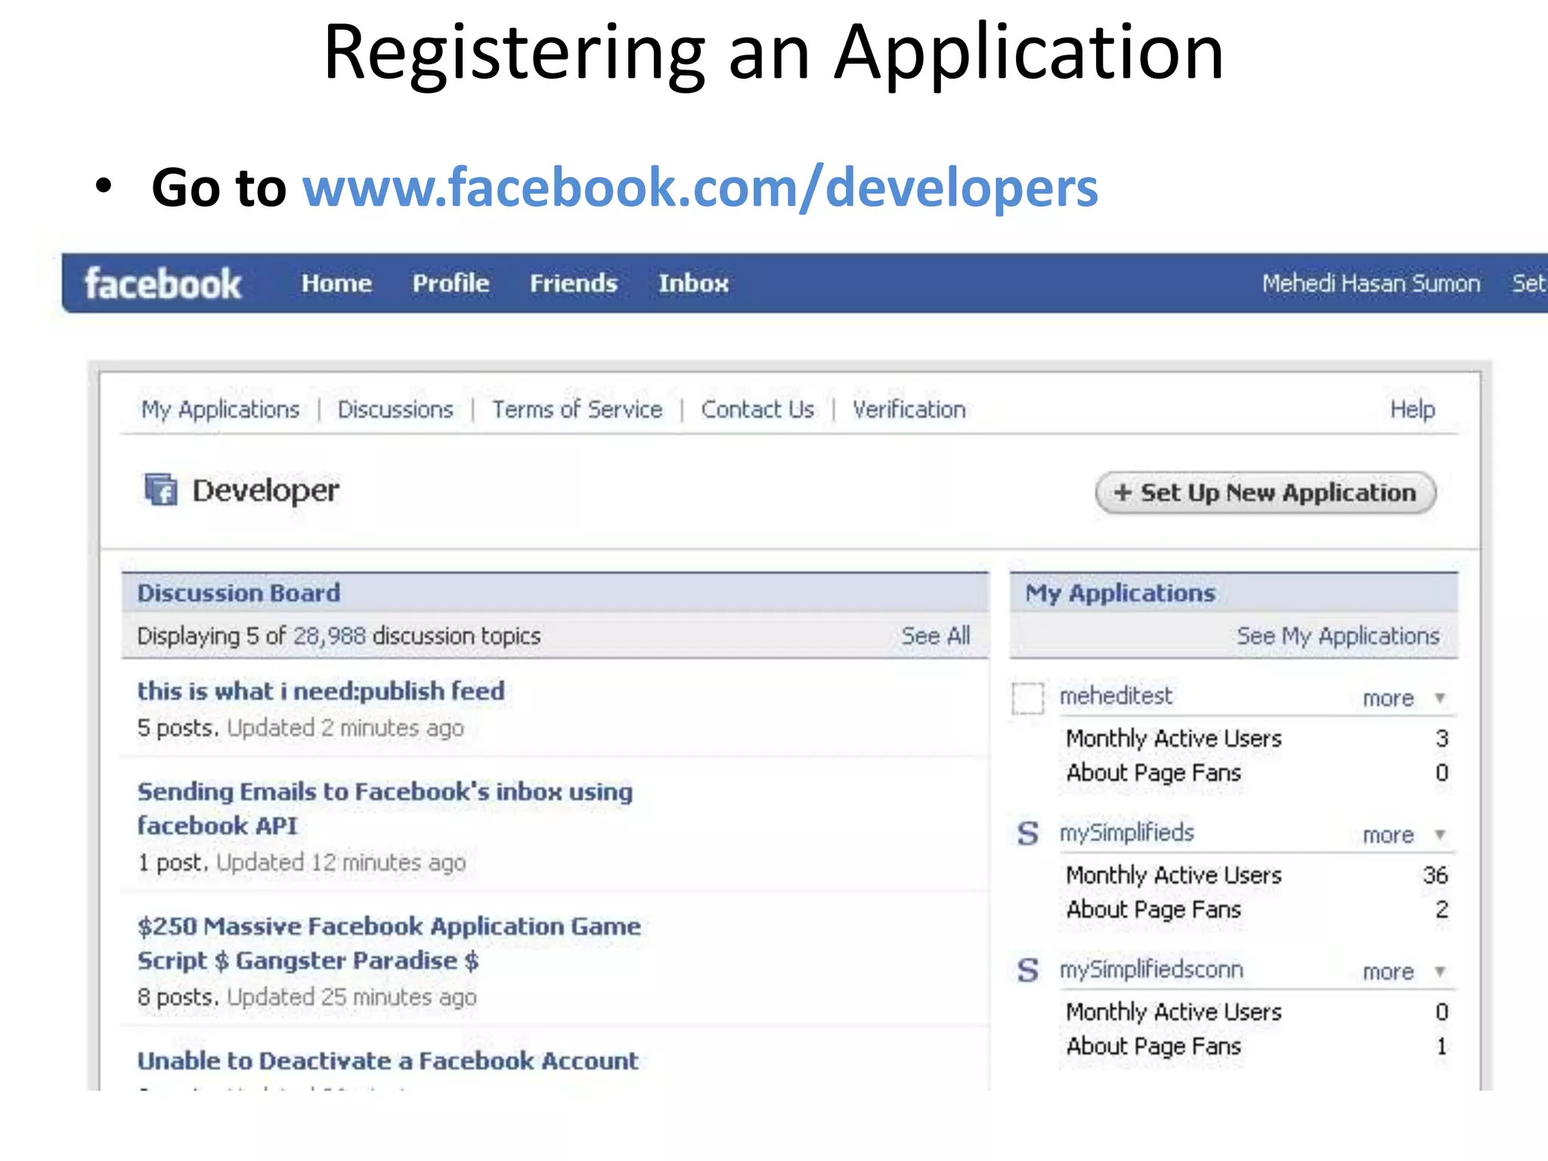The height and width of the screenshot is (1161, 1548).
Task: Open the My Applications tab link
Action: point(221,410)
